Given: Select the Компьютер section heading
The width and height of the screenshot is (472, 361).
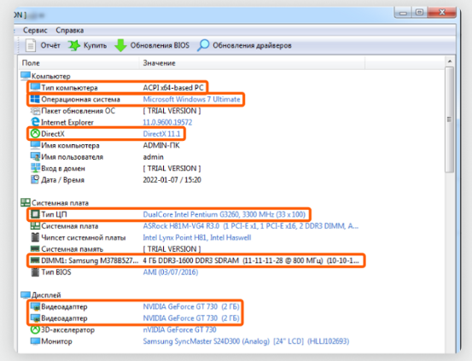Looking at the screenshot, I should pos(51,76).
